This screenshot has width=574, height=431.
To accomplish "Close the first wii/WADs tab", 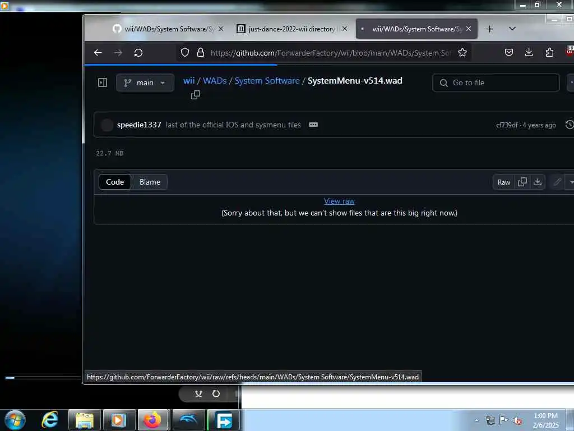I will point(221,29).
